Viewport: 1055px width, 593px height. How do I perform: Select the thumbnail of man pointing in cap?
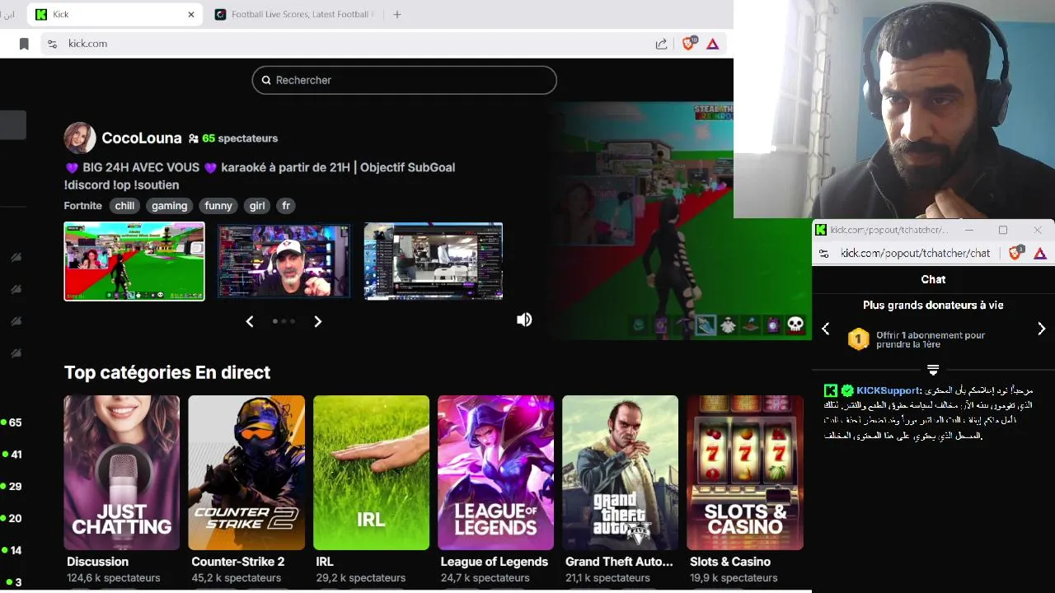(284, 261)
